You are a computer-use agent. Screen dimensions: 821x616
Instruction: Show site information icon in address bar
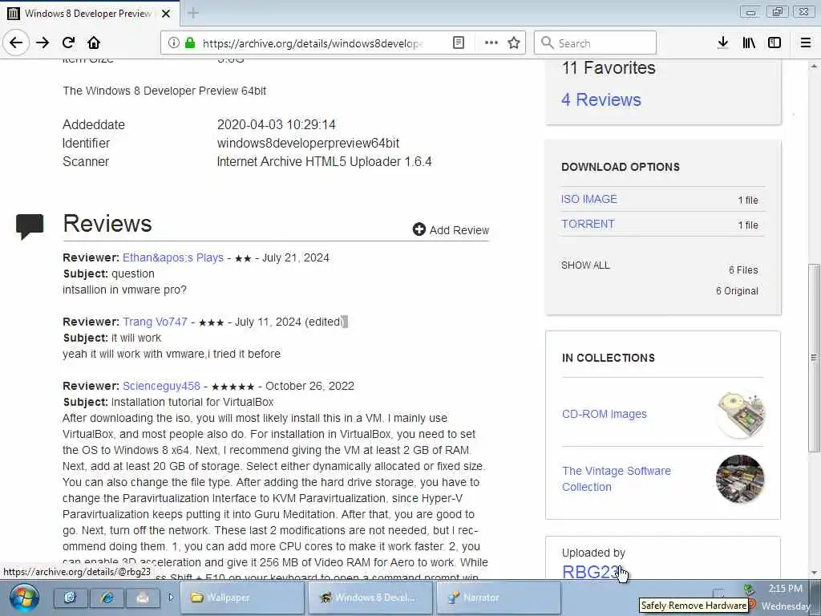[174, 43]
